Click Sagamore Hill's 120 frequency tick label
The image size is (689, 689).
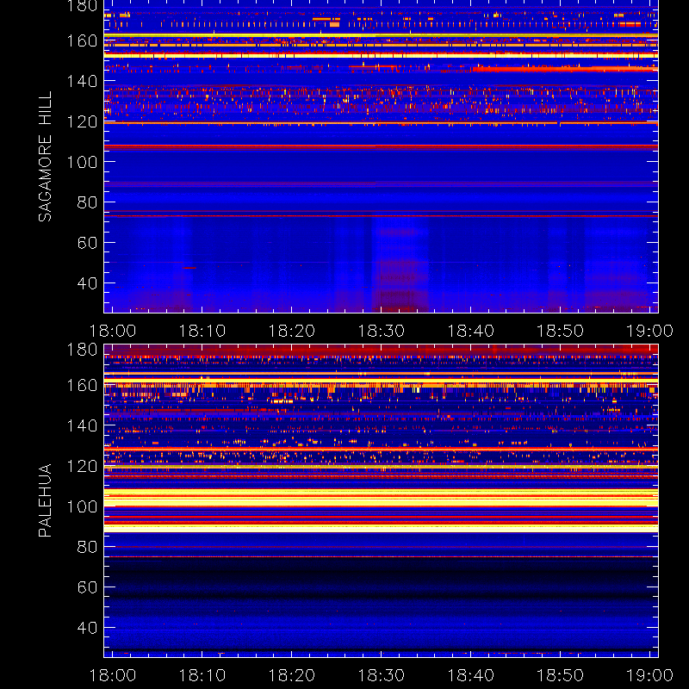82,121
